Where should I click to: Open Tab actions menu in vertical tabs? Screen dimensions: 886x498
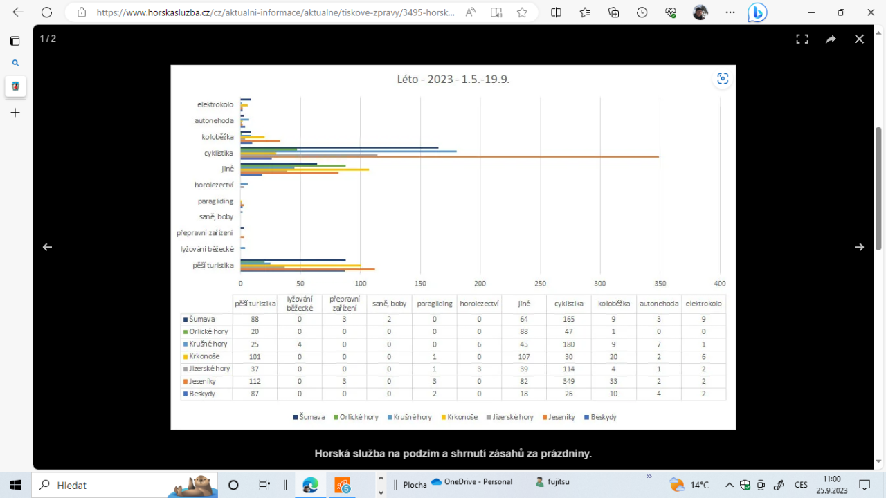15,41
